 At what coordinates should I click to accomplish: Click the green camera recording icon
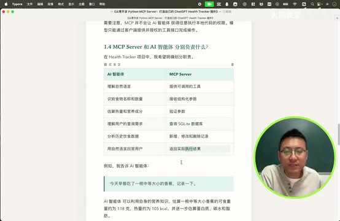pos(209,4)
